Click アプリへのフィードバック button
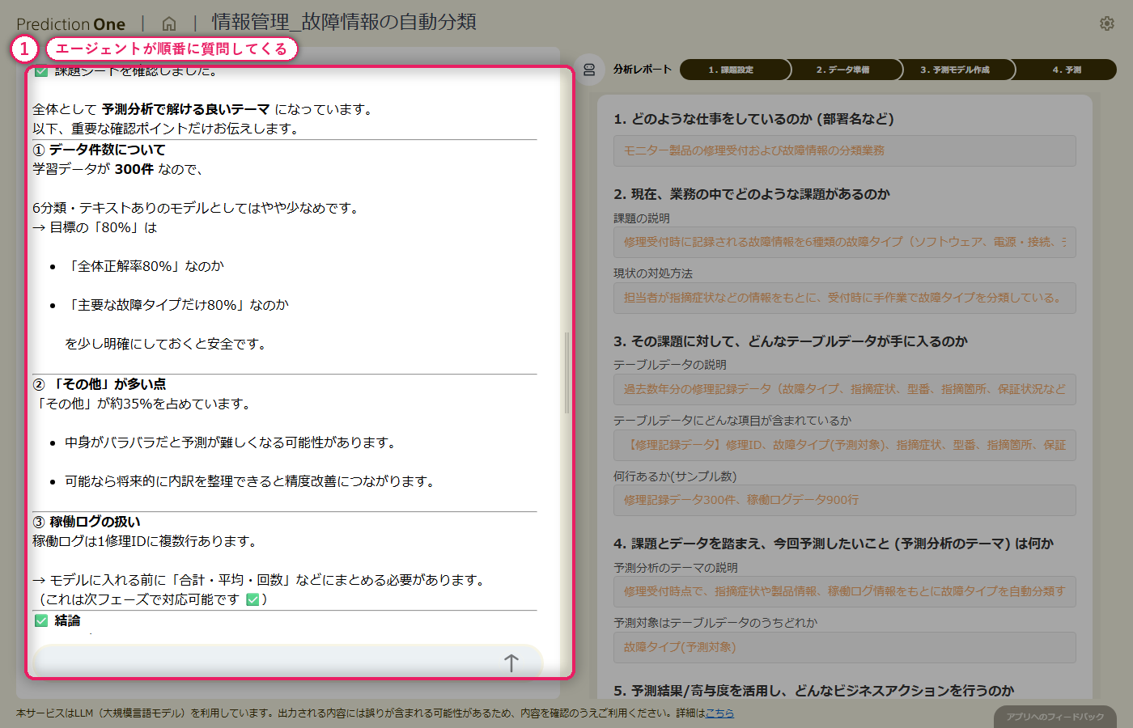 pyautogui.click(x=1055, y=717)
